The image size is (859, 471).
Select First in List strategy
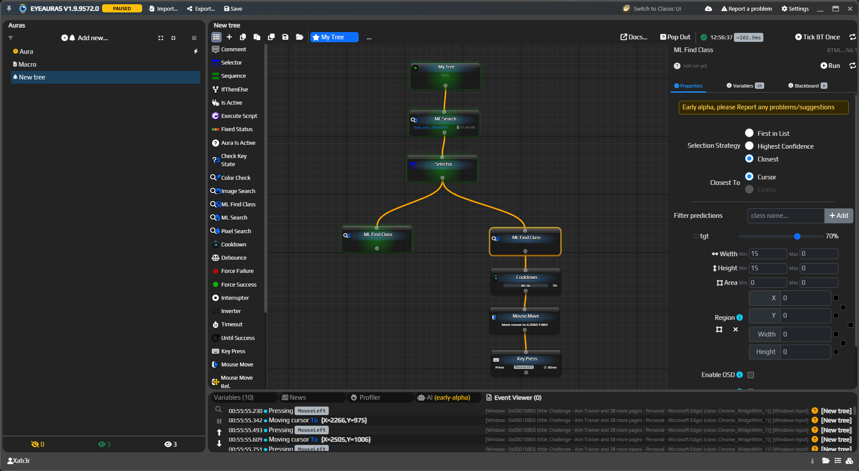(x=749, y=133)
